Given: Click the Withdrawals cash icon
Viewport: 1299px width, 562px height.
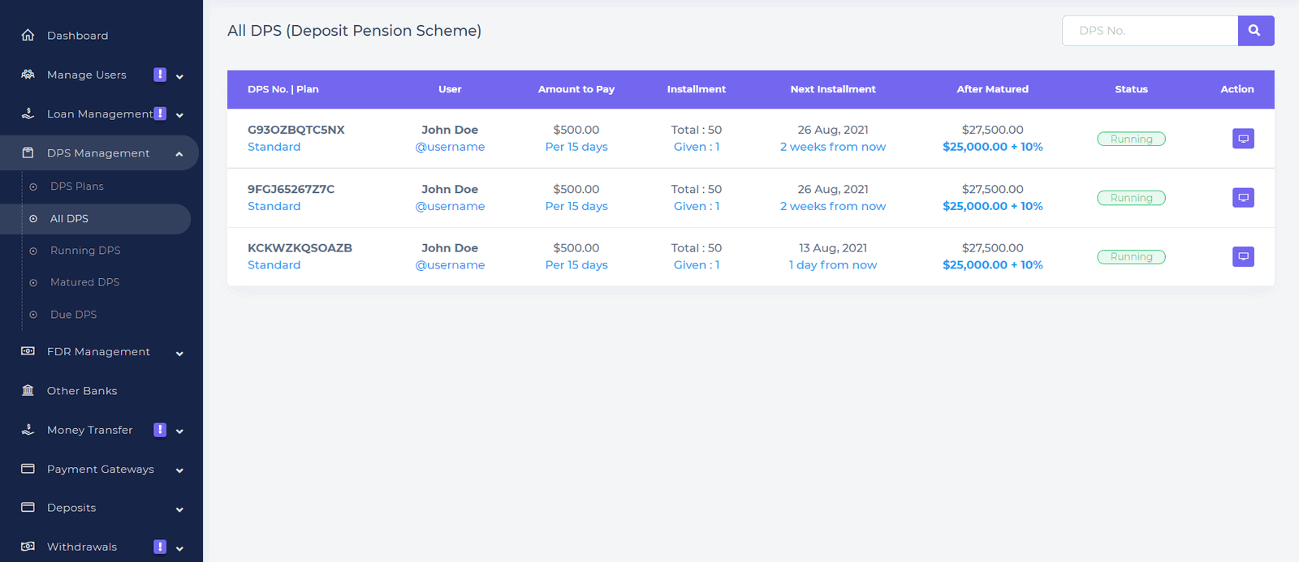Looking at the screenshot, I should click(x=28, y=547).
